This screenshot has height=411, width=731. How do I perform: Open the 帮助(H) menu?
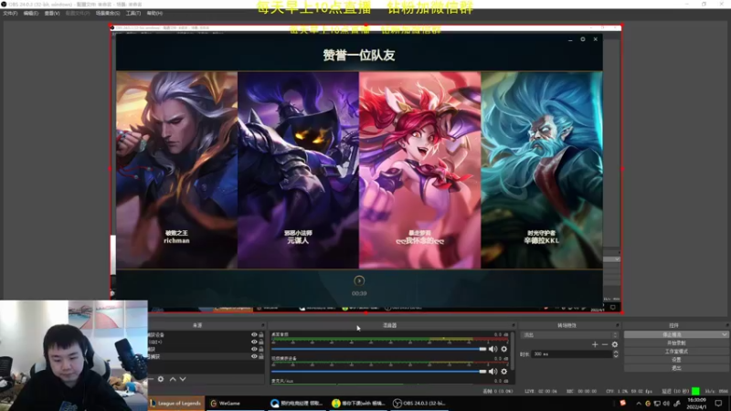[154, 14]
